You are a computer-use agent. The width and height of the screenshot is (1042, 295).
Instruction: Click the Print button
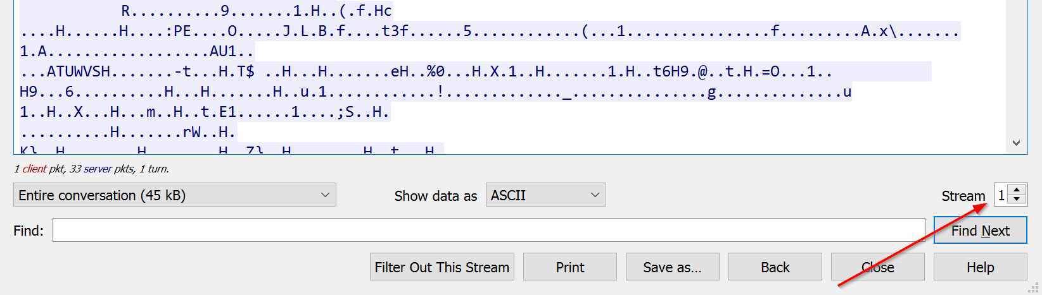coord(569,267)
